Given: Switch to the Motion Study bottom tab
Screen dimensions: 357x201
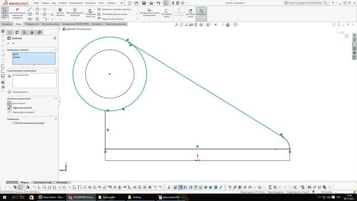Looking at the screenshot, I should (x=62, y=183).
